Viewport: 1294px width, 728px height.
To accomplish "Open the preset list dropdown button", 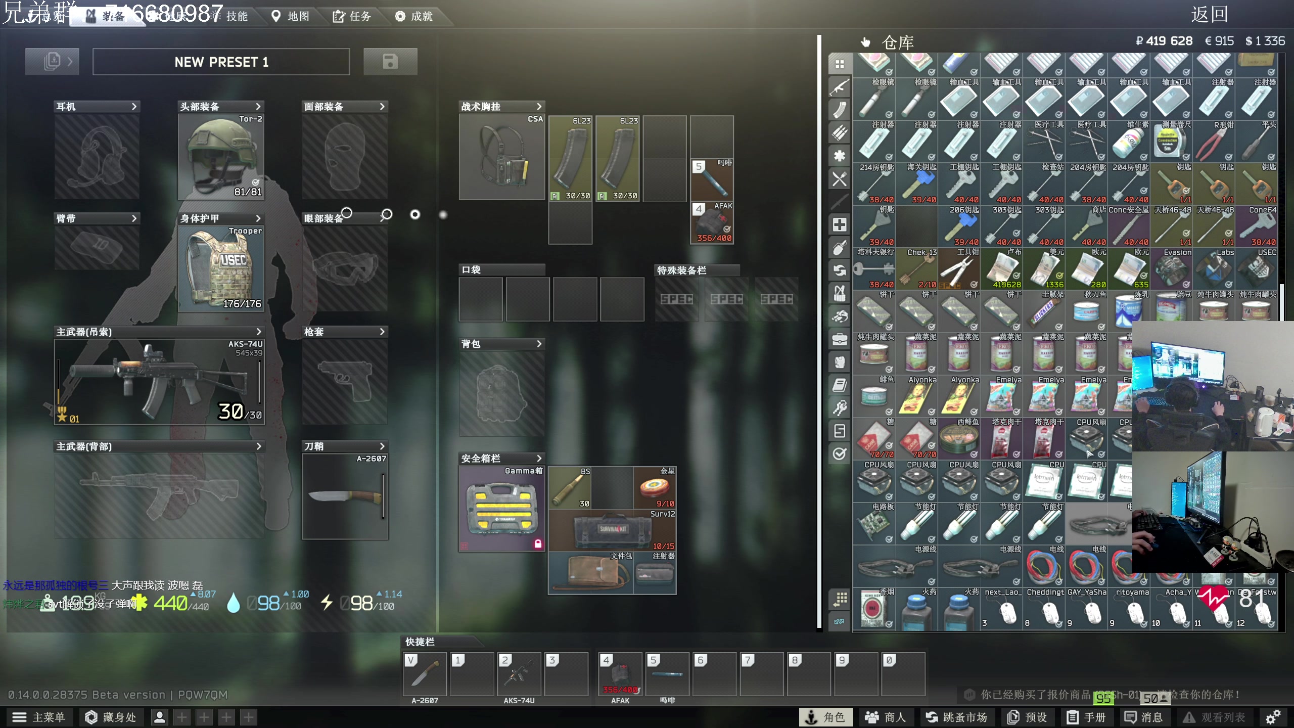I will 52,62.
